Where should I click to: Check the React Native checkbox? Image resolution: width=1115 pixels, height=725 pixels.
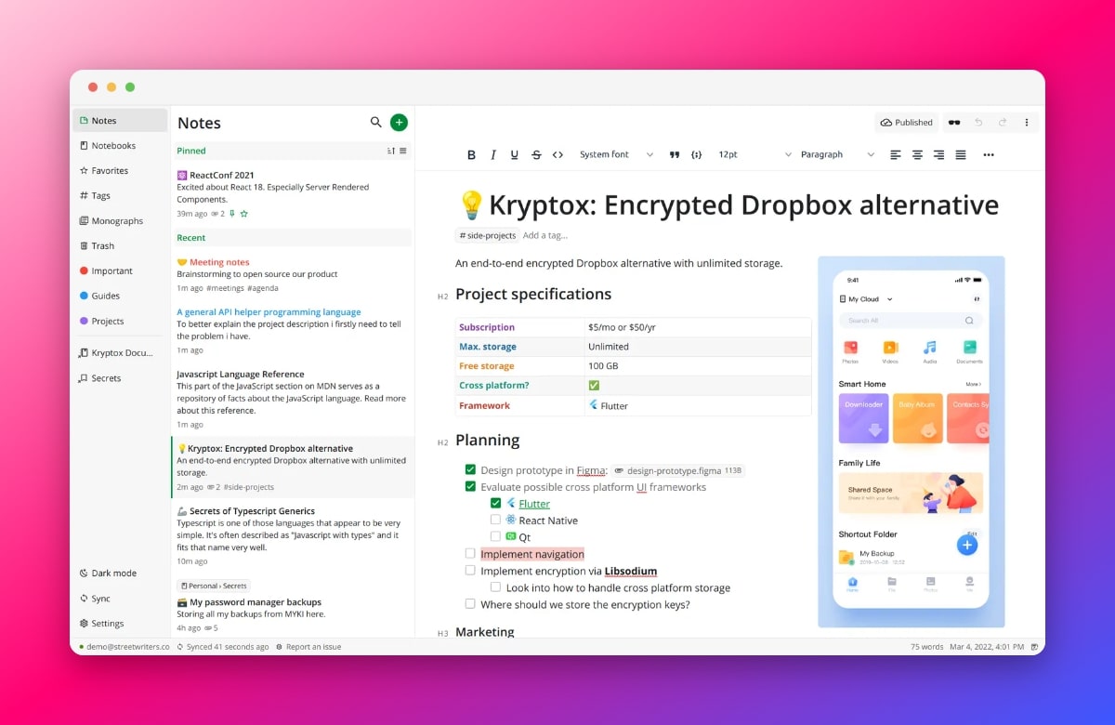(496, 520)
